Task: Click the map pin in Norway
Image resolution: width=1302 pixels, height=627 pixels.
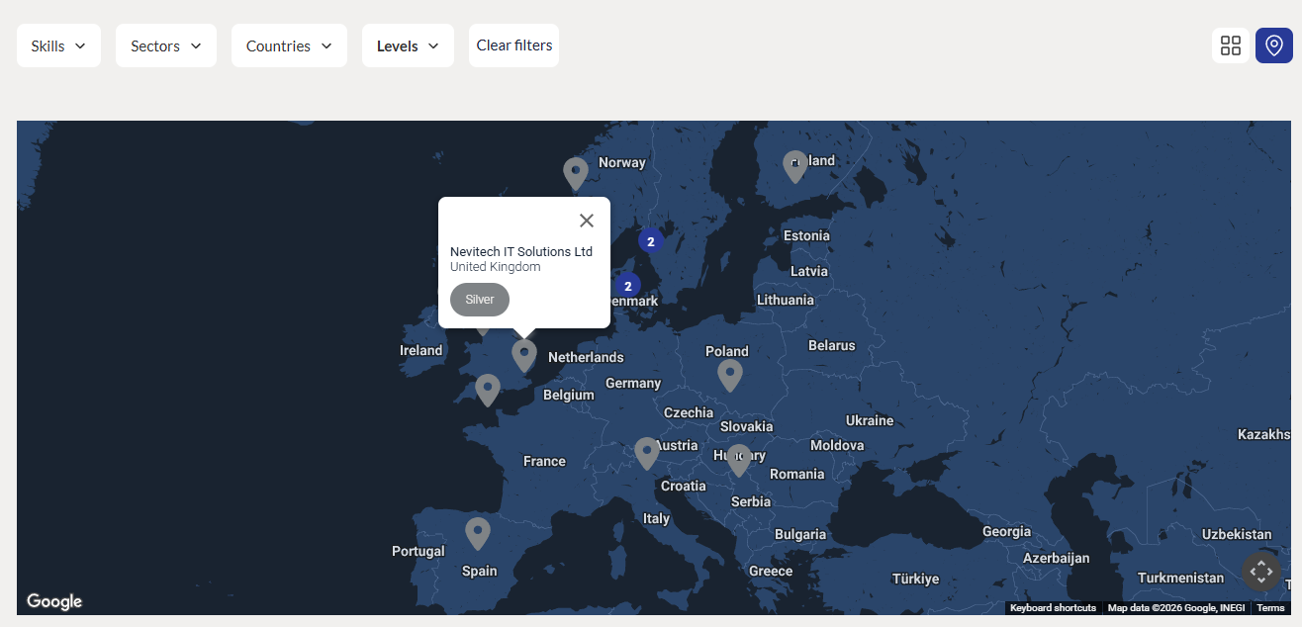Action: [x=576, y=173]
